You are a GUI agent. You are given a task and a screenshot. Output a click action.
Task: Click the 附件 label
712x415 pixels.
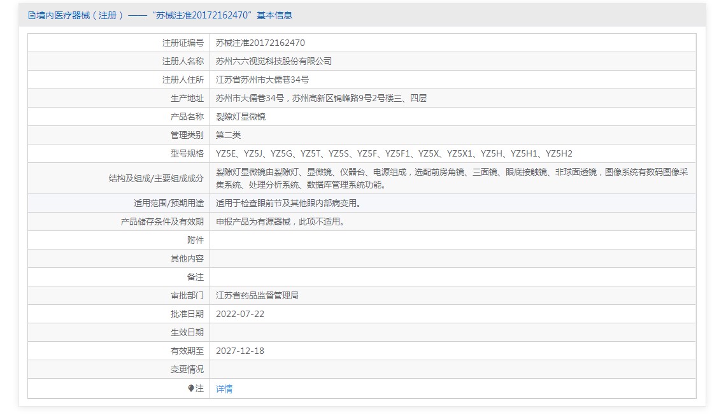[196, 240]
